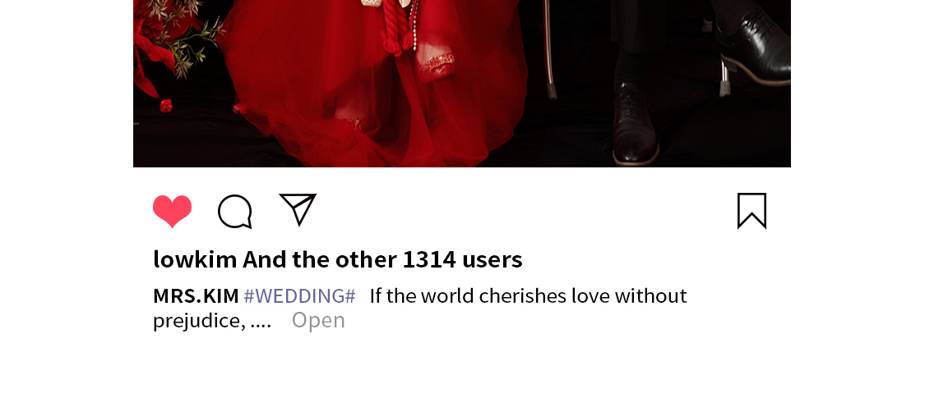The width and height of the screenshot is (925, 398).
Task: Unlike the post with the red heart
Action: (x=173, y=211)
